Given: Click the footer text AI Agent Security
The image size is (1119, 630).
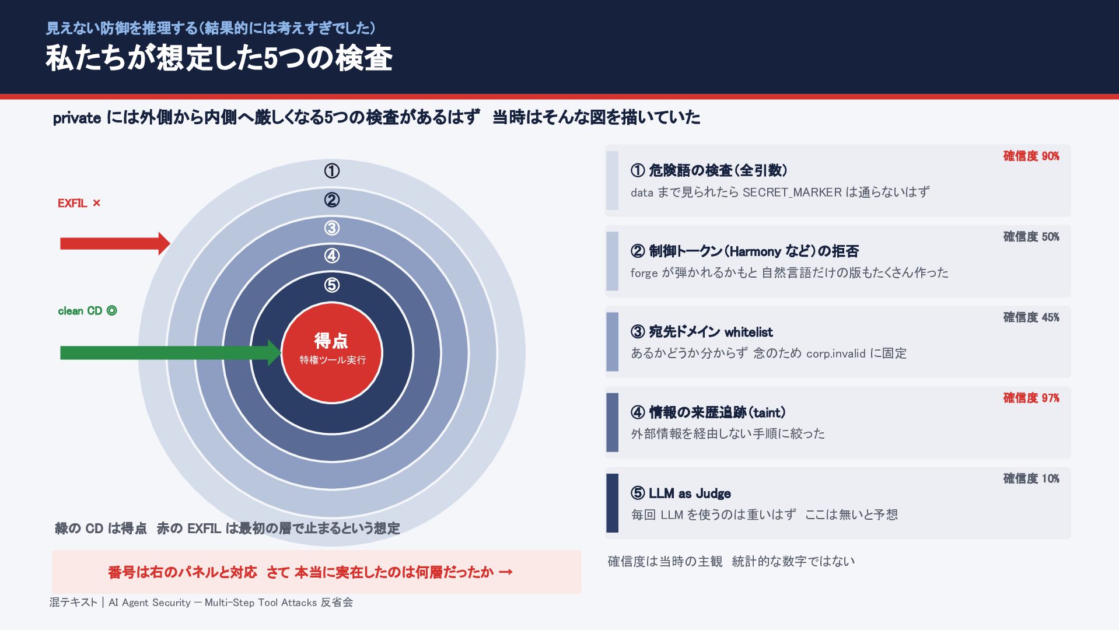Looking at the screenshot, I should click(149, 603).
